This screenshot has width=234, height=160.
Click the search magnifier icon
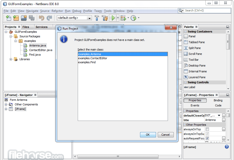point(181,10)
